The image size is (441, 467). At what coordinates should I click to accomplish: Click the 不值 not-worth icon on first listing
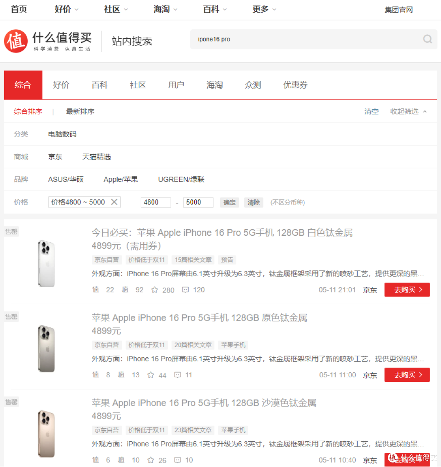(125, 290)
